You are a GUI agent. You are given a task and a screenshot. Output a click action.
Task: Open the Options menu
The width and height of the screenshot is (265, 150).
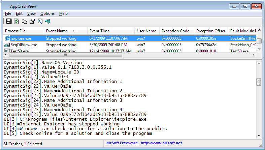[47, 13]
